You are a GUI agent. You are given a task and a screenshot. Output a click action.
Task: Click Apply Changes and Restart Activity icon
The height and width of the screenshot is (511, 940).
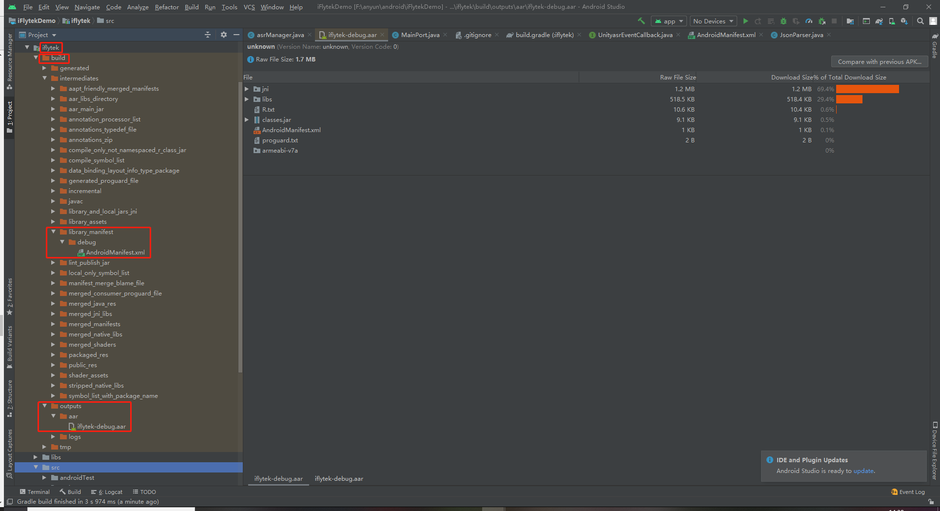(758, 21)
